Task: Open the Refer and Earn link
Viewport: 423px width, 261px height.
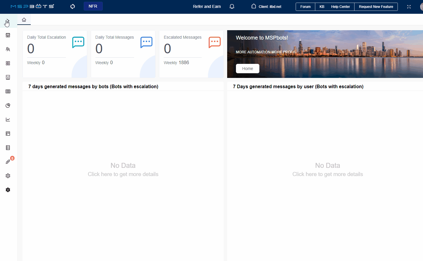Action: point(207,6)
